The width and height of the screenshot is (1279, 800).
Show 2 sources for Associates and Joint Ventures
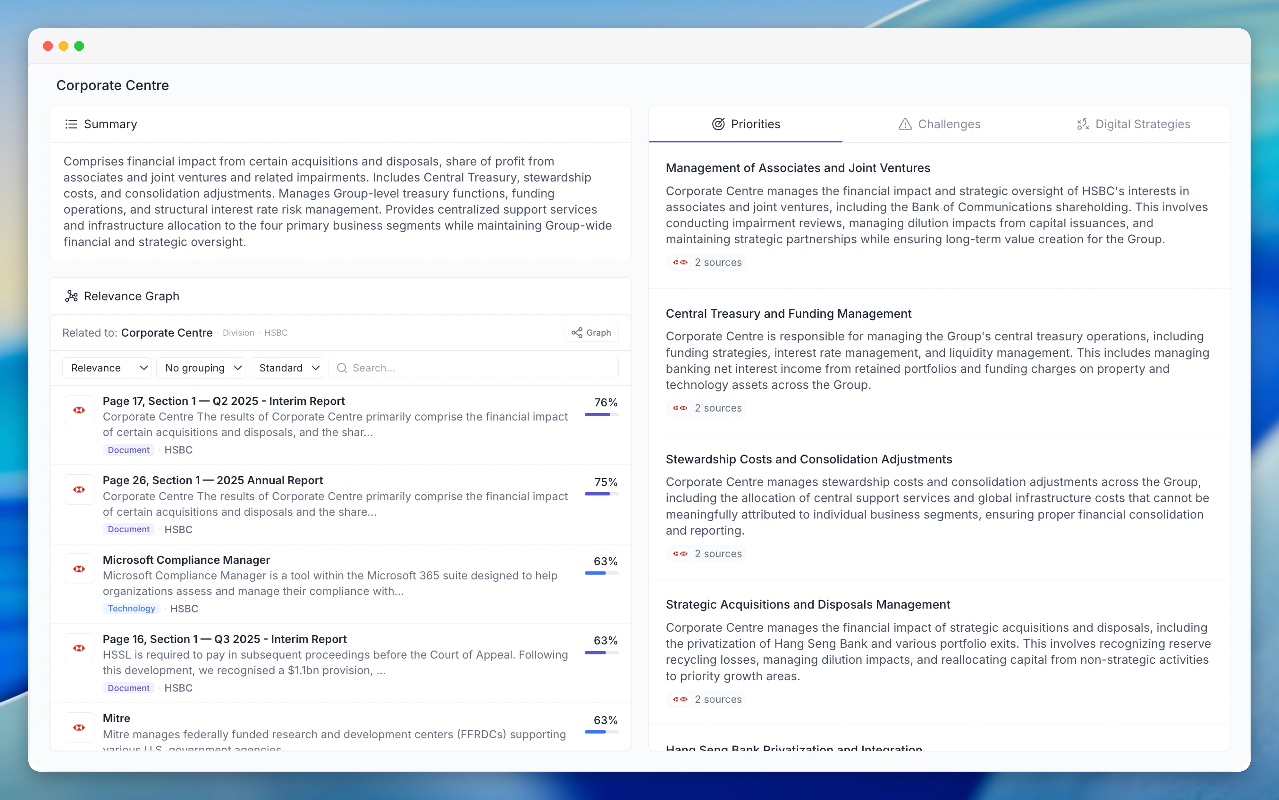707,263
